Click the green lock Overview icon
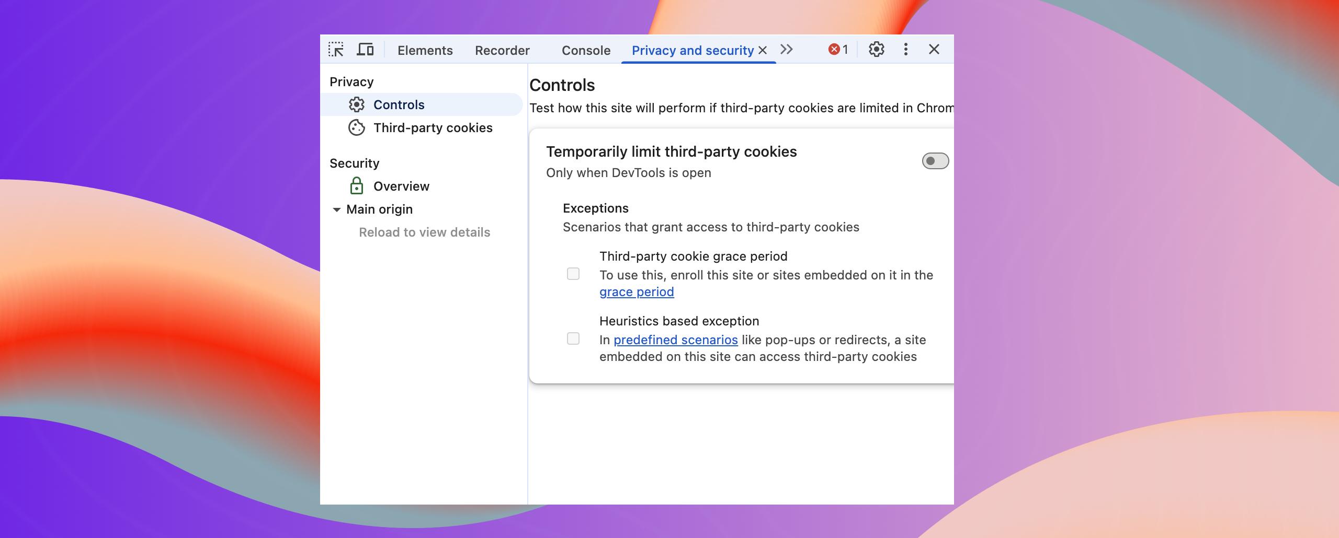 (357, 186)
